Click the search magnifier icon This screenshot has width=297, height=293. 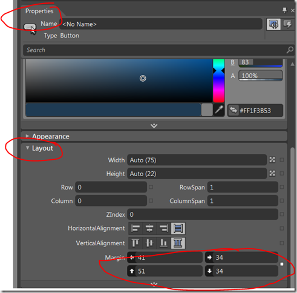290,50
